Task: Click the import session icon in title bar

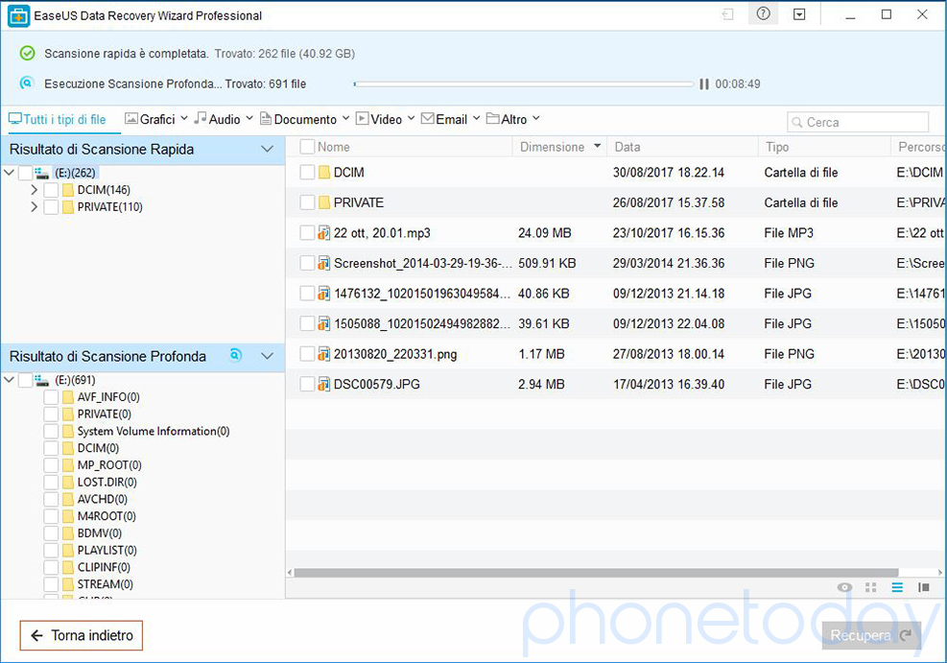Action: pyautogui.click(x=727, y=14)
